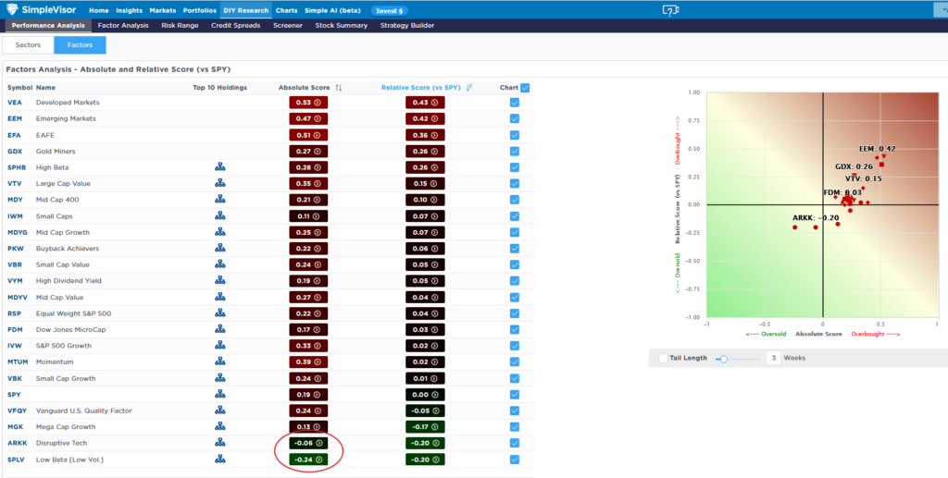Enable the Tail Length checkbox
Viewport: 948px width, 478px height.
click(662, 359)
